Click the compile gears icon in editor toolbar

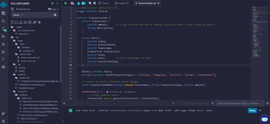(72, 3)
